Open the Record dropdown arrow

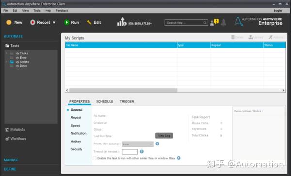point(54,23)
